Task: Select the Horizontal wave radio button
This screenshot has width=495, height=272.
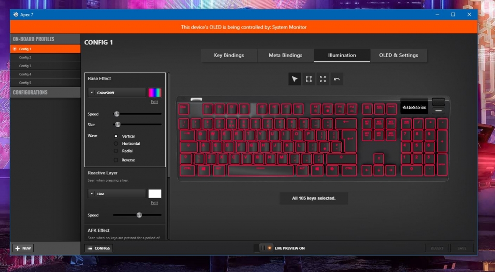Action: coord(116,143)
